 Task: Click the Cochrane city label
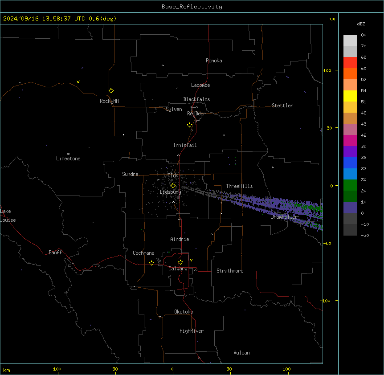(143, 253)
